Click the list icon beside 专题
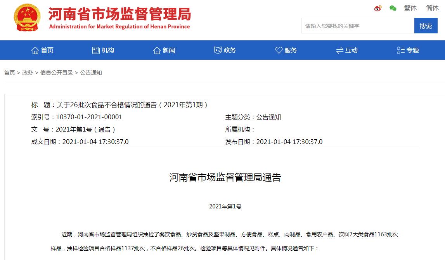The width and height of the screenshot is (445, 260). [401, 50]
